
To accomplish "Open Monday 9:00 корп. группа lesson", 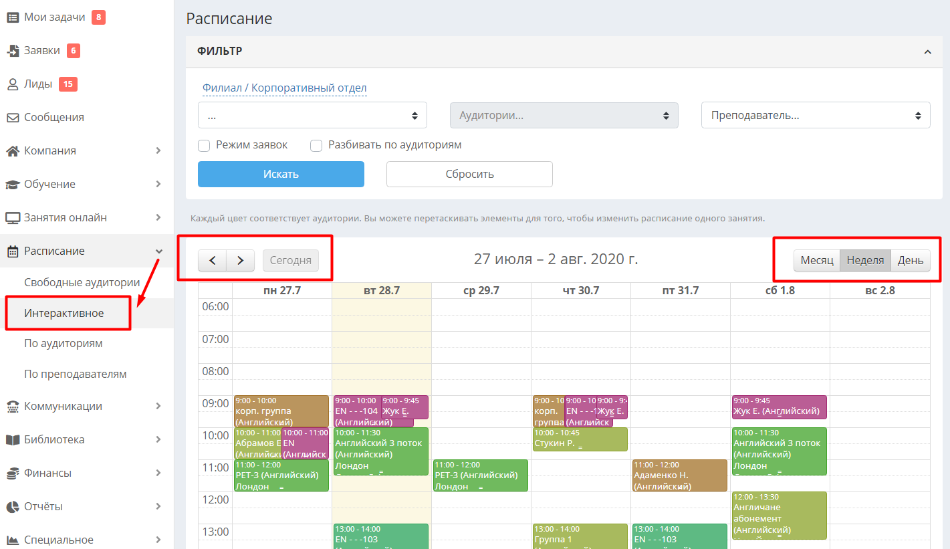I will [281, 411].
